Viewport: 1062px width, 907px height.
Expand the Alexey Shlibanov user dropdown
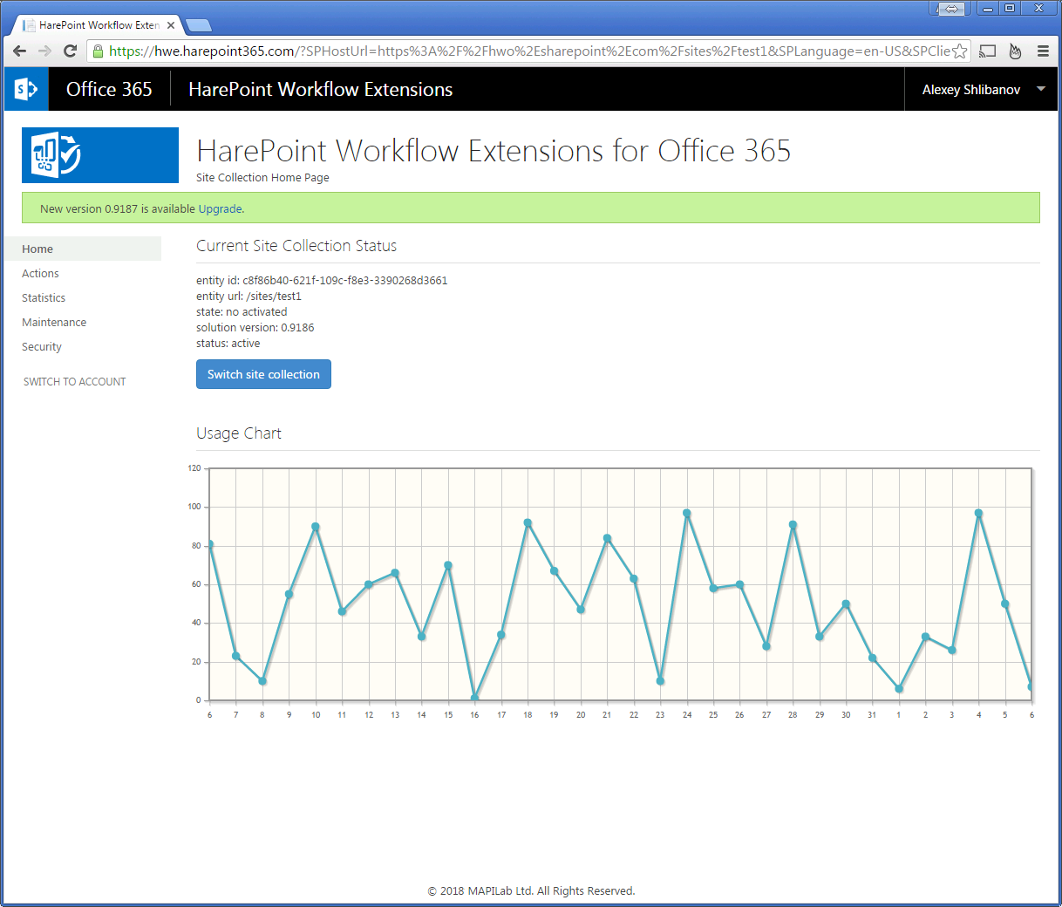tap(1041, 89)
